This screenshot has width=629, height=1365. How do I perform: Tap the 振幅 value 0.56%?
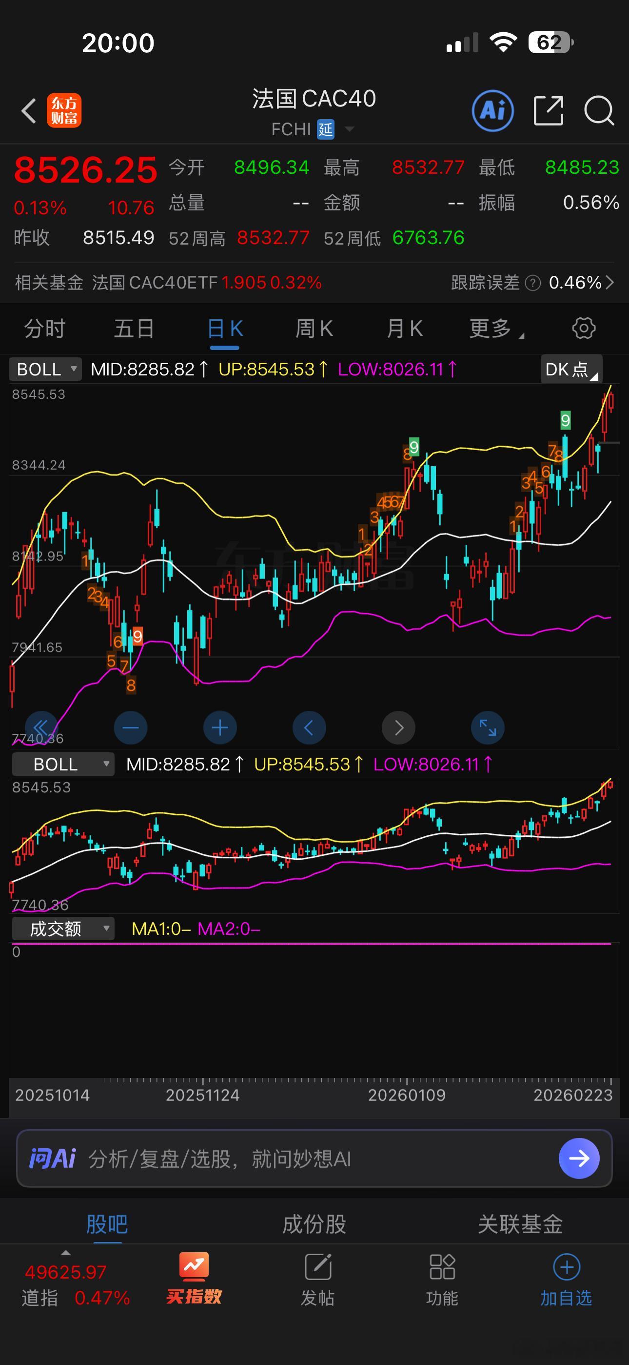(591, 203)
